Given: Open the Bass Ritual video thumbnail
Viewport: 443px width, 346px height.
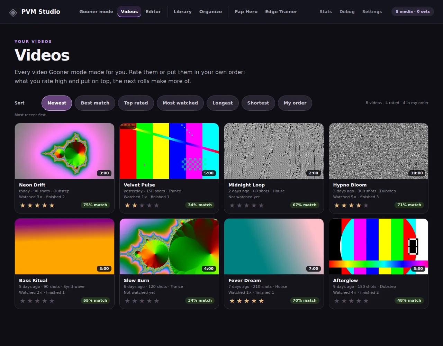Looking at the screenshot, I should pos(64,246).
